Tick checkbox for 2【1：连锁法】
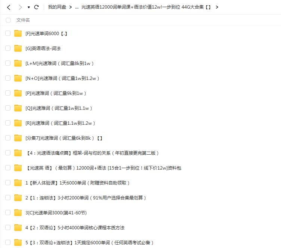 8,198
